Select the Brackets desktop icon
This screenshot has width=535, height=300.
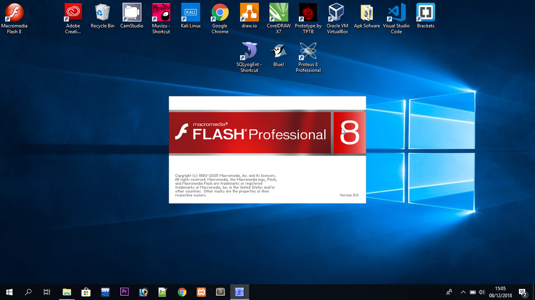click(x=426, y=16)
